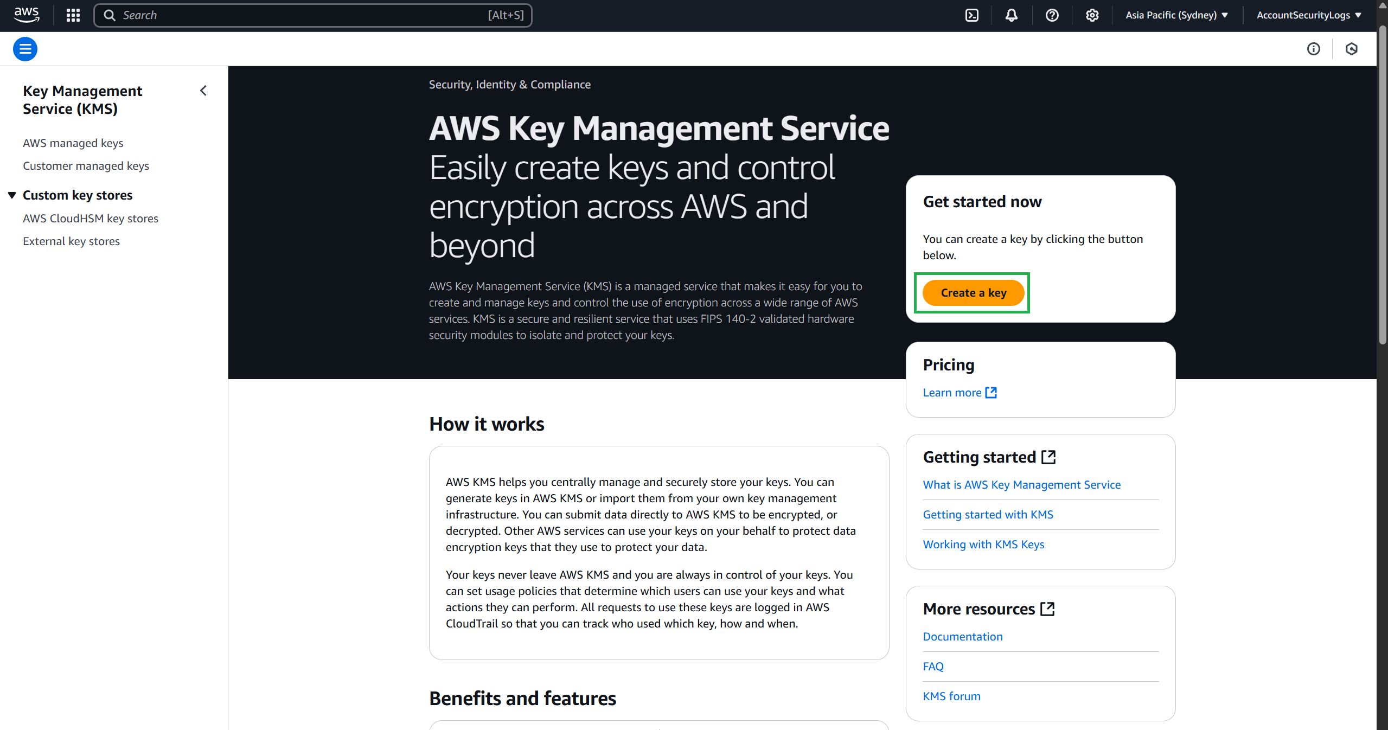The height and width of the screenshot is (730, 1388).
Task: Collapse the KMS side navigation panel
Action: (203, 91)
